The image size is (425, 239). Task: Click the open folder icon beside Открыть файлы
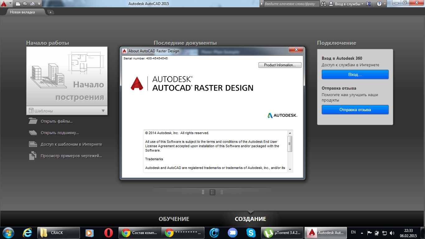point(33,121)
